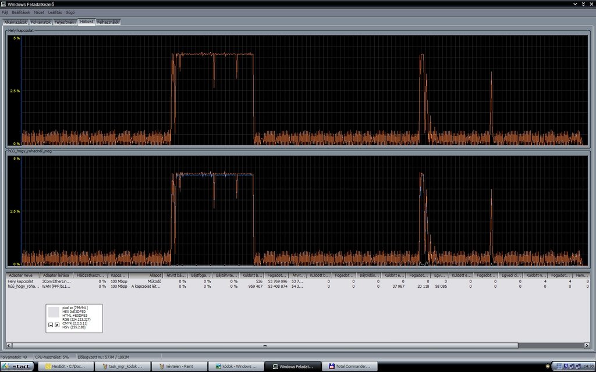Click the 53 408 874 value cell
This screenshot has width=596, height=372.
(278, 286)
